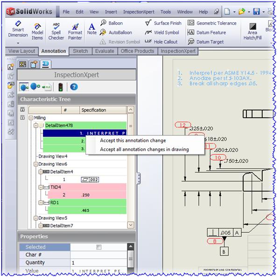Click the Specification column header
Viewport: 280px width, 280px height.
(103, 110)
